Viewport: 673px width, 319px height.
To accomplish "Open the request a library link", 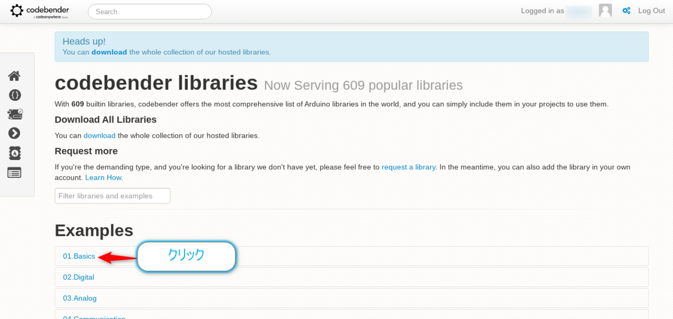I will 409,167.
